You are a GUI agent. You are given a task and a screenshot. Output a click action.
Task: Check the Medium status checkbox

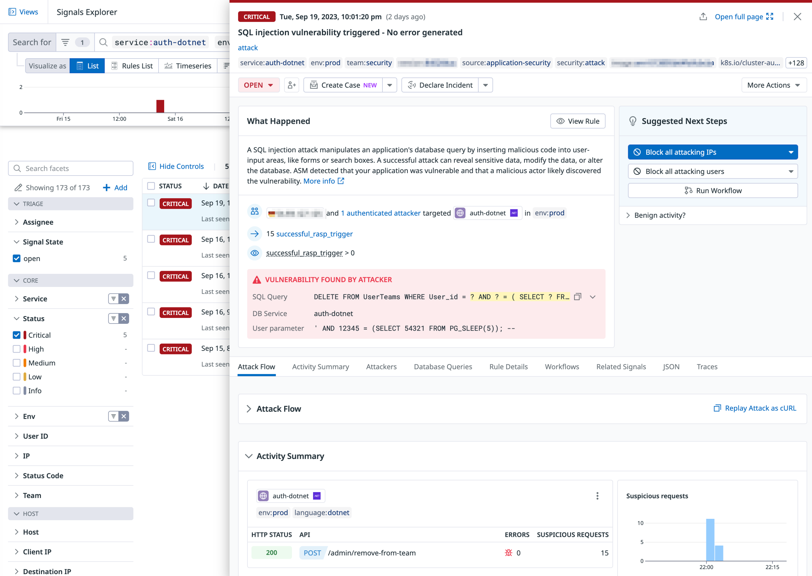(17, 363)
